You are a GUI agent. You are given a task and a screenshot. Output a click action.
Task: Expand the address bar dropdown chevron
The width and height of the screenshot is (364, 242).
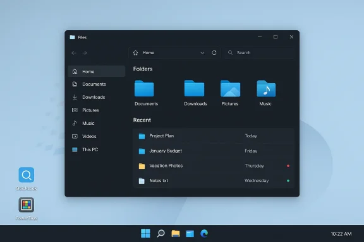[202, 53]
